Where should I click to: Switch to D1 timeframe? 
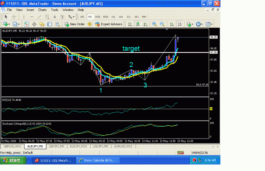tap(128, 16)
